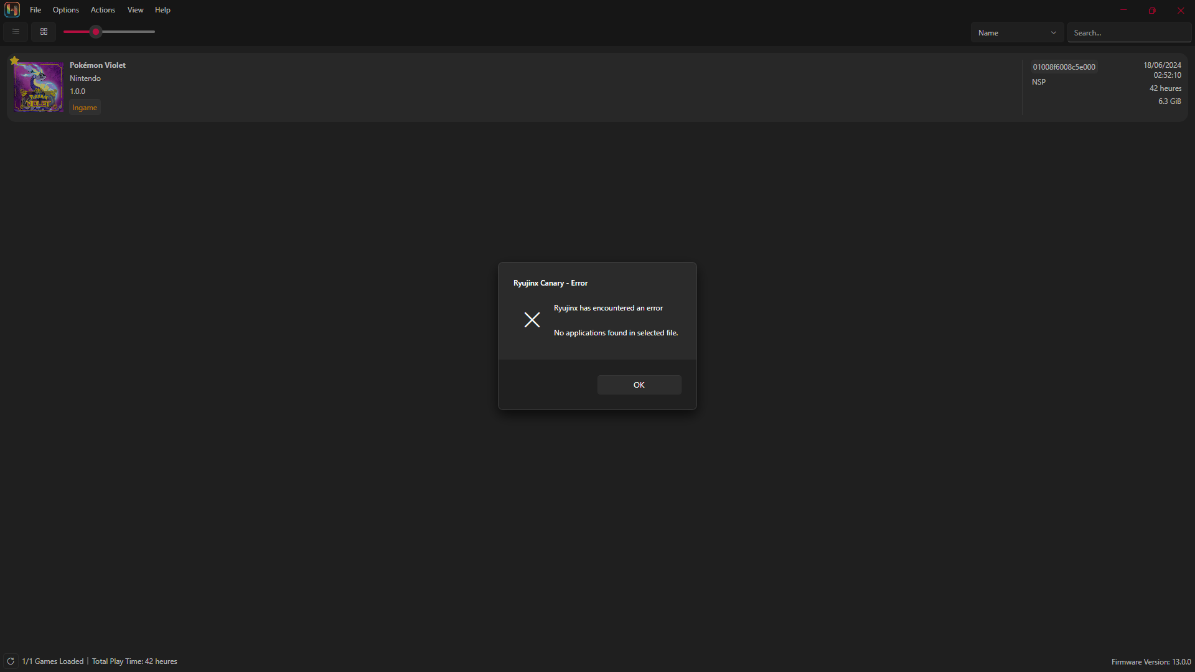Image resolution: width=1195 pixels, height=672 pixels.
Task: Select the Pokémon Violet cover thumbnail
Action: 39,87
